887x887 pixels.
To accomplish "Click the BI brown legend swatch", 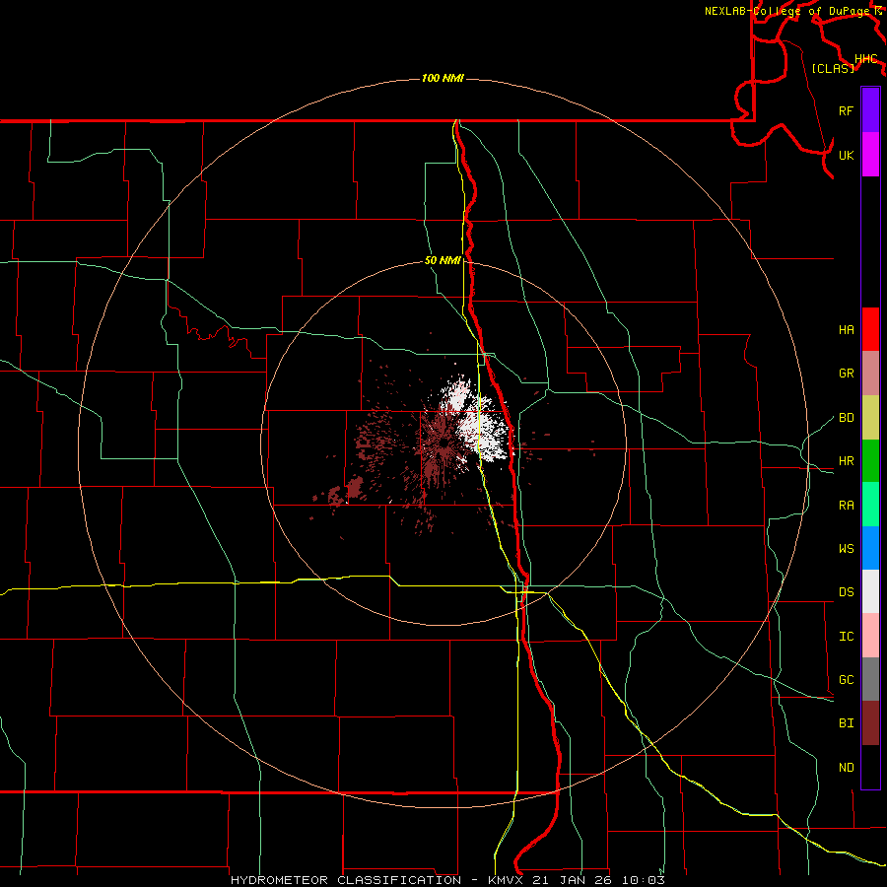I will click(870, 723).
